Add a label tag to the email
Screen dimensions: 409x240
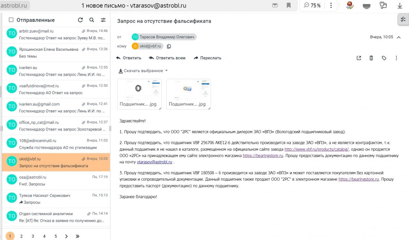click(x=384, y=58)
